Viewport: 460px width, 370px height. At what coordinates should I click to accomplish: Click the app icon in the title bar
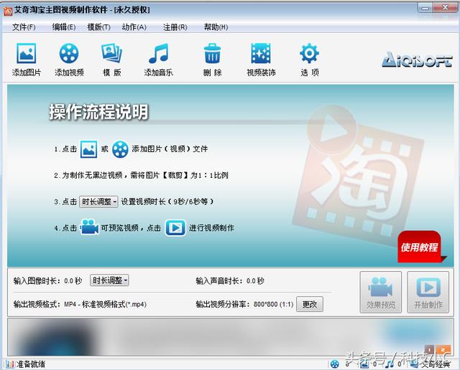[x=8, y=11]
